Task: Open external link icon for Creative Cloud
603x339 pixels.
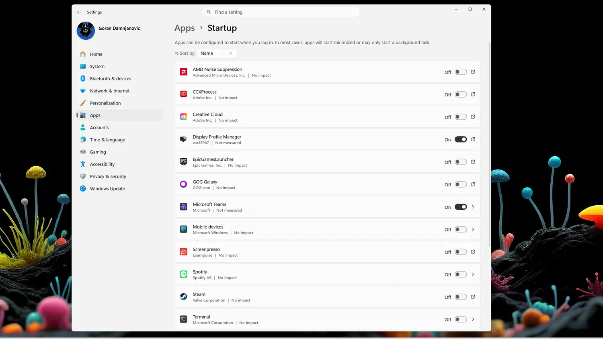Action: coord(473,117)
